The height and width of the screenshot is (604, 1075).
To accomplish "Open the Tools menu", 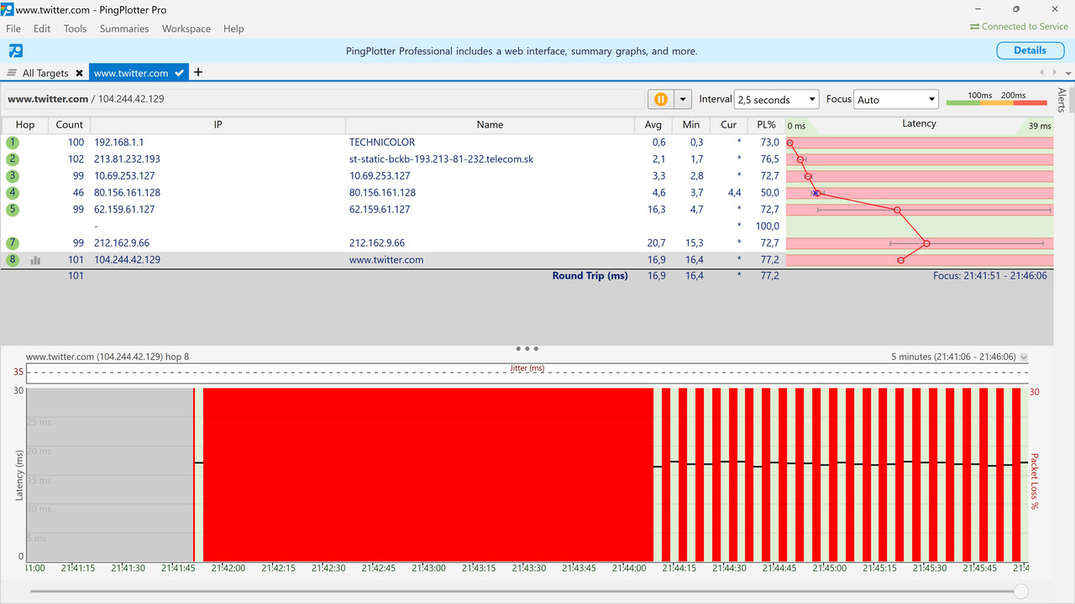I will (x=75, y=29).
